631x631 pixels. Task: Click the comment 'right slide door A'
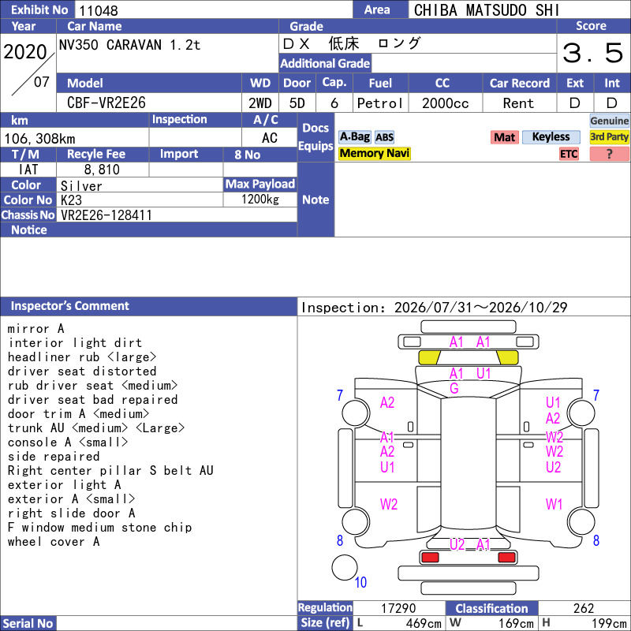tap(71, 513)
